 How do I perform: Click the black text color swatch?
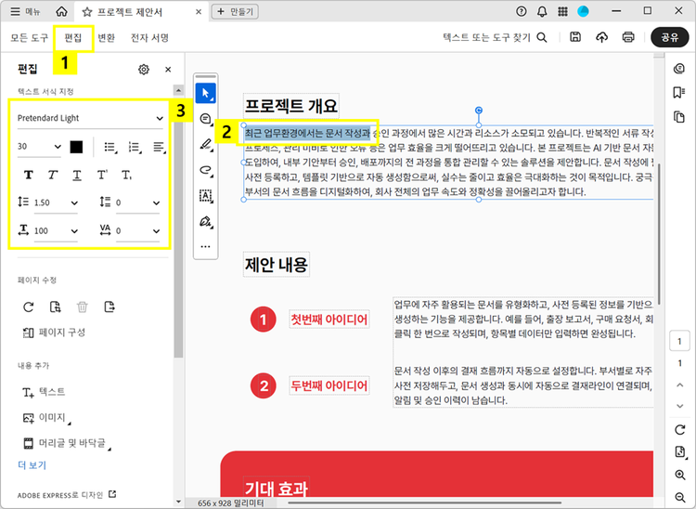76,147
